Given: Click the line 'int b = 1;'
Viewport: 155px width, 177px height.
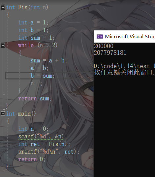Looking at the screenshot, I should click(34, 30).
